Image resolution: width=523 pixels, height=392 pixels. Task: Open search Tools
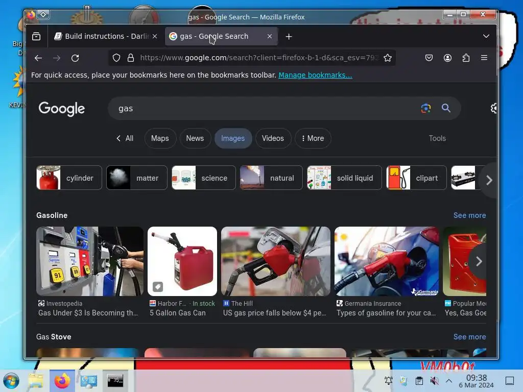coord(437,138)
